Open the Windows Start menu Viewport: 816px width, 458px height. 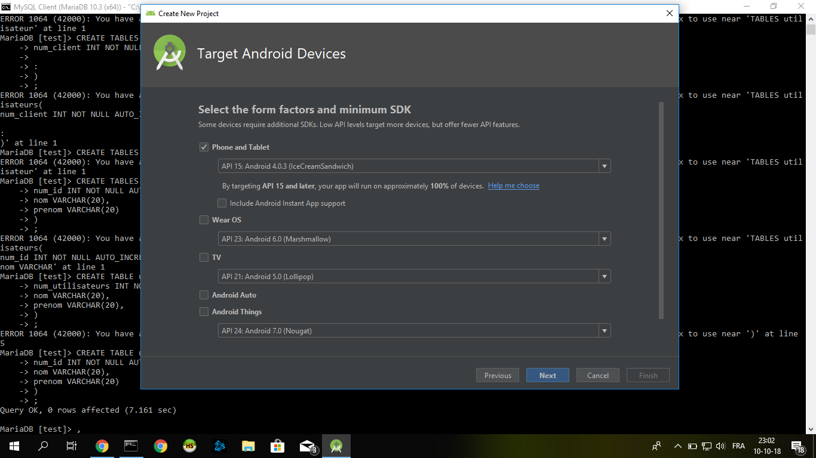(14, 446)
